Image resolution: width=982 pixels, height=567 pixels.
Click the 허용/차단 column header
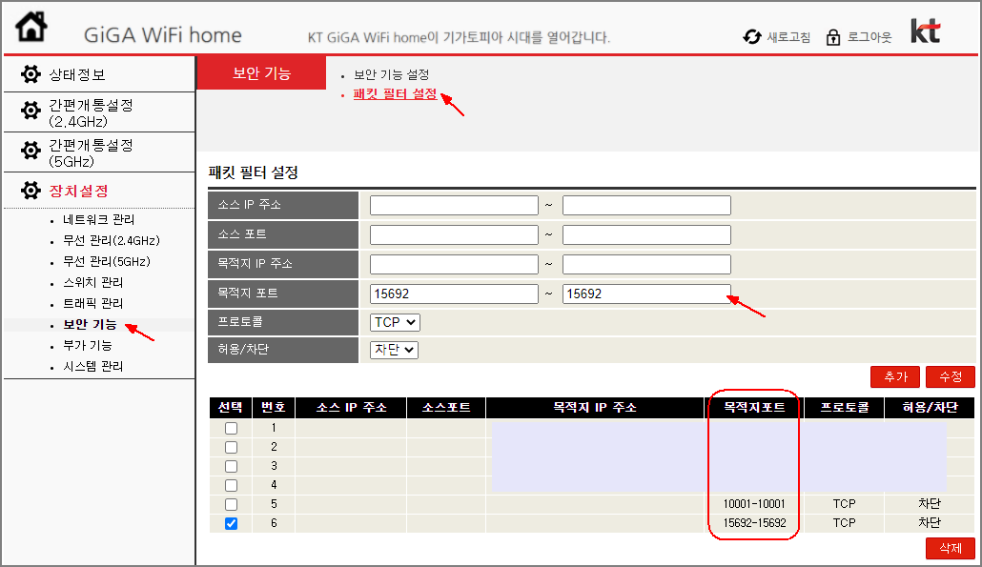point(930,408)
